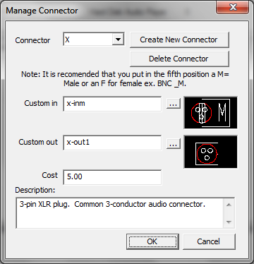254x264 pixels.
Task: Close the Manage Connector window
Action: click(233, 8)
